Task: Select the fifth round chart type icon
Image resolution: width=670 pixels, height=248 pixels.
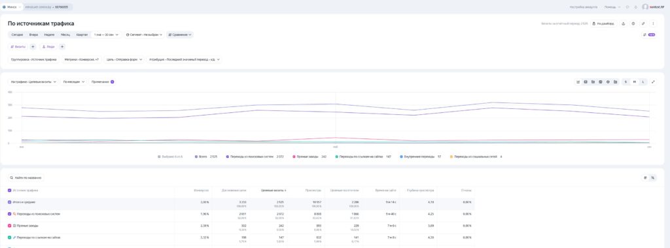Action: (x=608, y=82)
